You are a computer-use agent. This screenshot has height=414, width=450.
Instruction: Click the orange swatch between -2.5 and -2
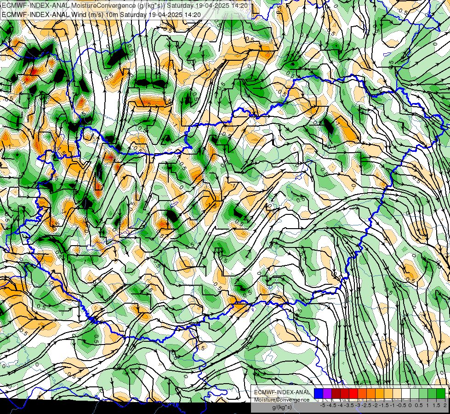point(371,394)
